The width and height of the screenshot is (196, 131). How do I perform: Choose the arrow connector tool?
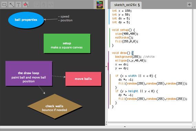[x=11, y=4]
